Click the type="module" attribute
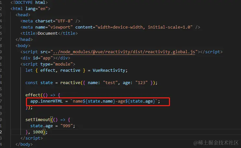This screenshot has width=241, height=148. pyautogui.click(x=56, y=64)
